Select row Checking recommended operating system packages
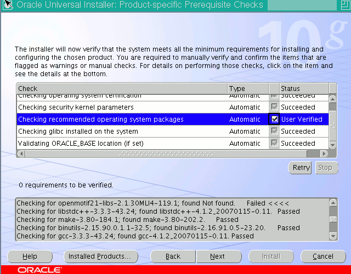Screen dimensions: 351x274 coord(173,119)
